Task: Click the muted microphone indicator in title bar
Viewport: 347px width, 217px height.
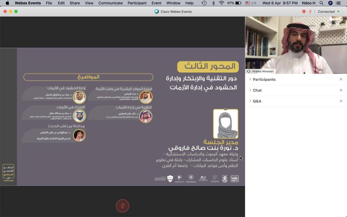Action: point(310,12)
